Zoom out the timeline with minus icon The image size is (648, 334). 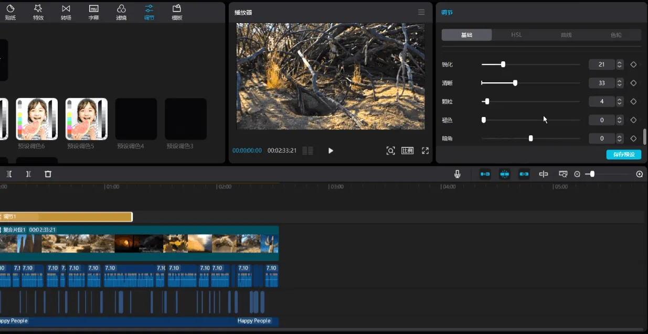(x=577, y=174)
